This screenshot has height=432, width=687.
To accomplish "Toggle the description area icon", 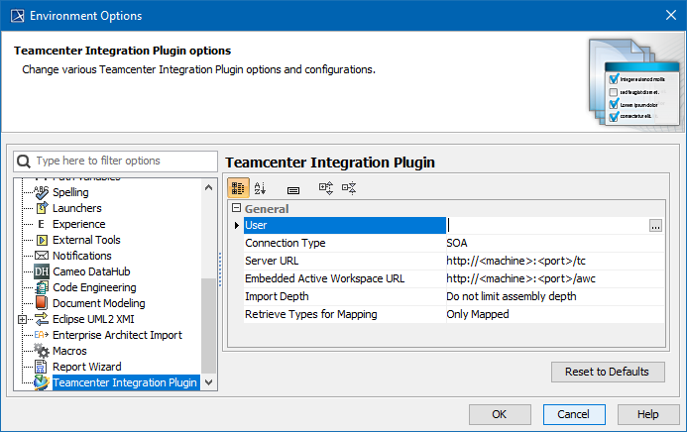I will click(293, 187).
